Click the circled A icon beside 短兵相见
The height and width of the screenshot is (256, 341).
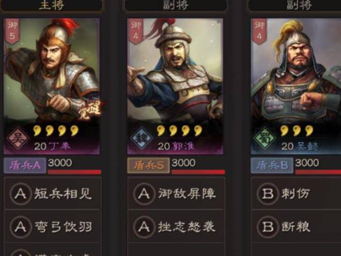point(20,194)
